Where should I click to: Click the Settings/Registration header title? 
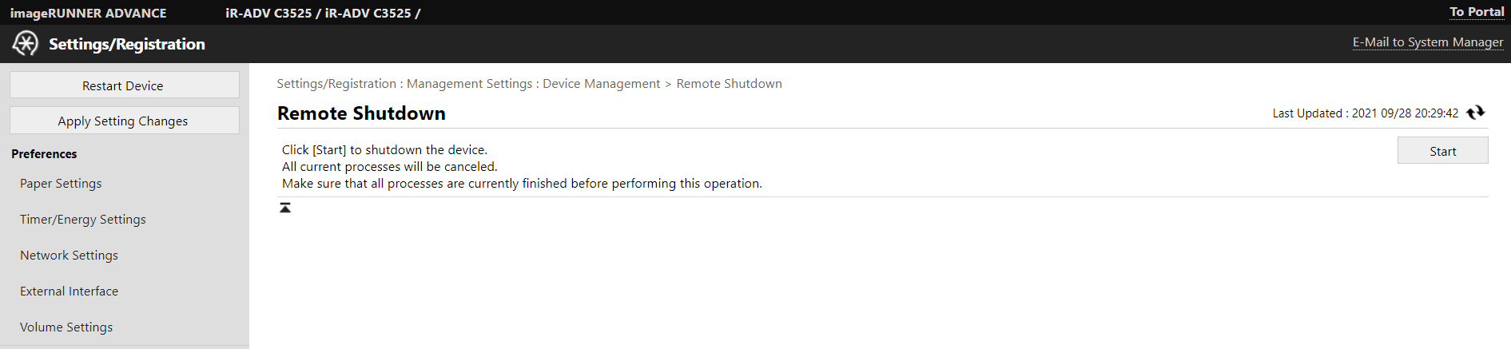click(127, 44)
